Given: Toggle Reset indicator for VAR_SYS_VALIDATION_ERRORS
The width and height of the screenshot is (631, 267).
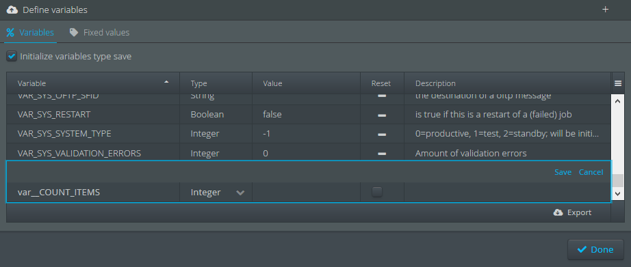Looking at the screenshot, I should pyautogui.click(x=382, y=154).
